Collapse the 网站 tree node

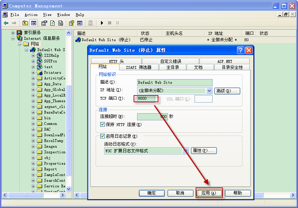pyautogui.click(x=19, y=44)
